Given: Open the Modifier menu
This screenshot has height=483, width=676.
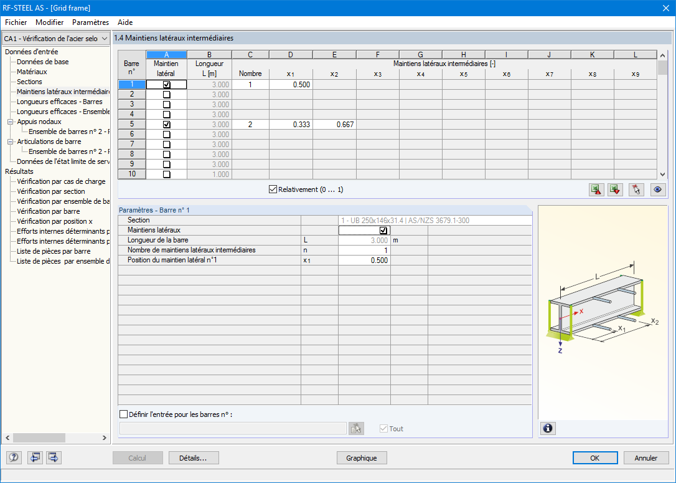Looking at the screenshot, I should point(50,22).
